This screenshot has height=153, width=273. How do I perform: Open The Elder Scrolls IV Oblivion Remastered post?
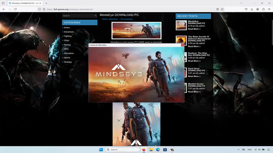(199, 39)
